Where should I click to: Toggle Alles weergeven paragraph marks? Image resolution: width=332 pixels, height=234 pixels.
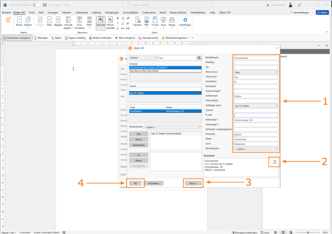125,38
